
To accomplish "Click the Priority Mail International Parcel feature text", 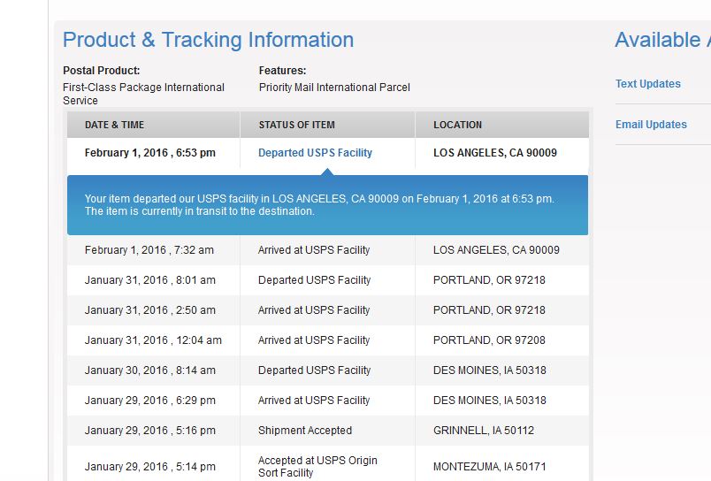I will point(334,88).
